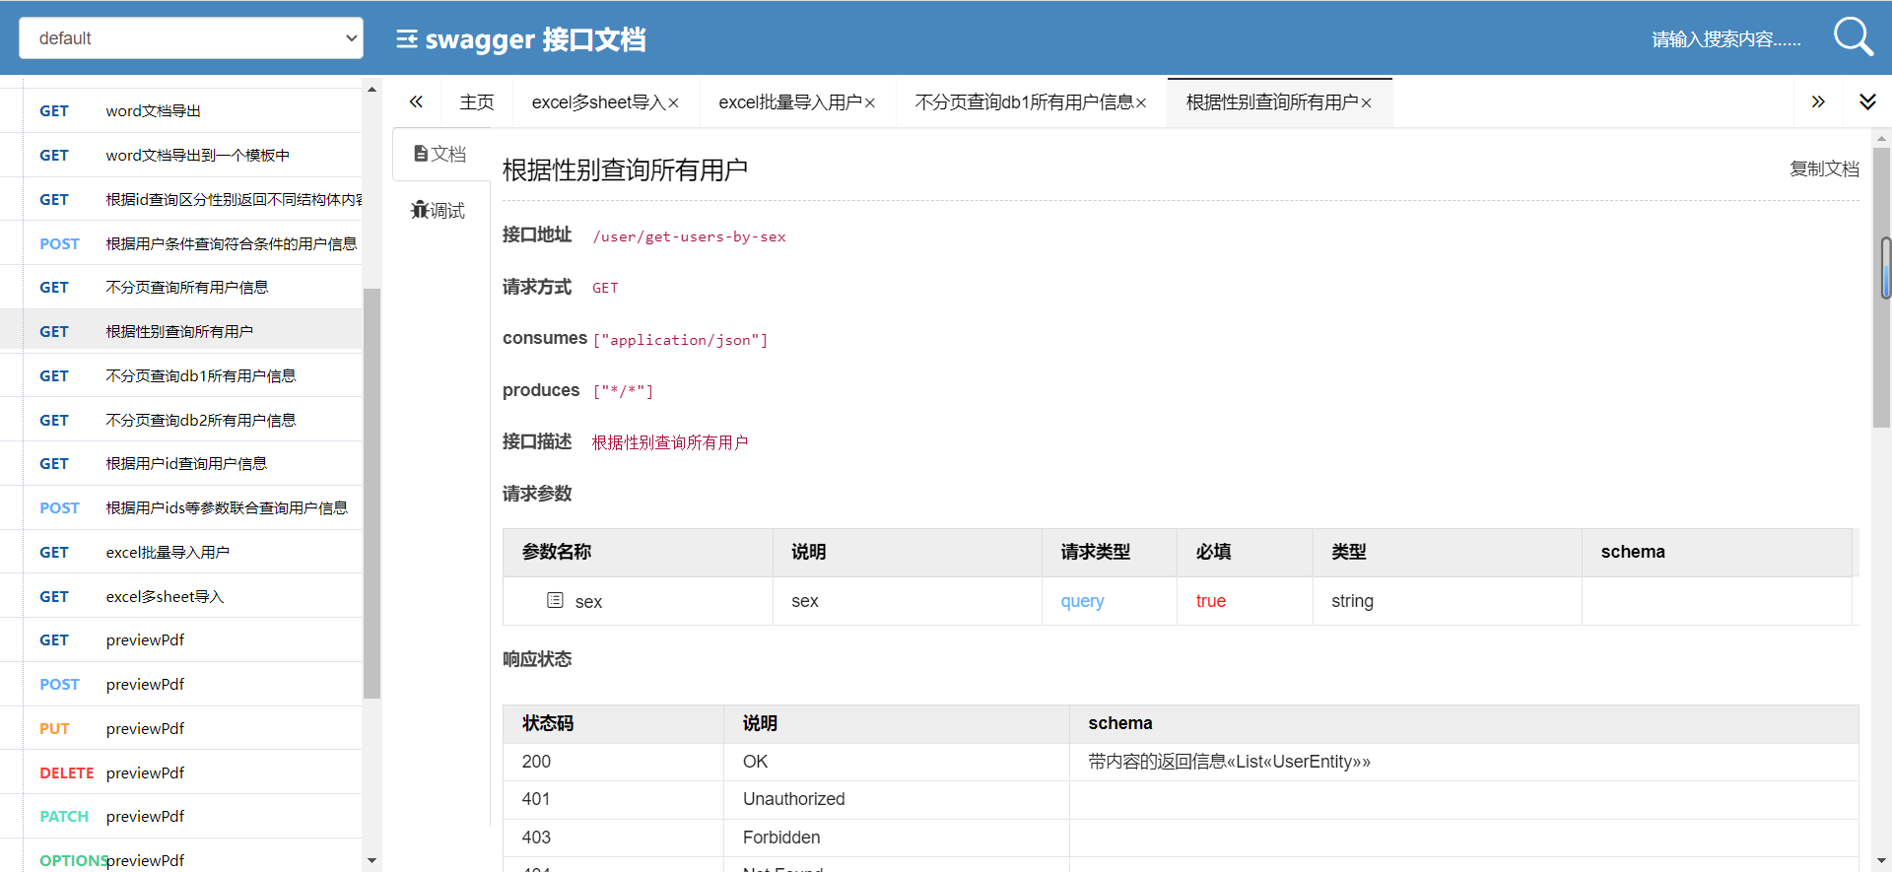Open the default API group dropdown
Viewport: 1892px width, 872px height.
click(x=191, y=38)
